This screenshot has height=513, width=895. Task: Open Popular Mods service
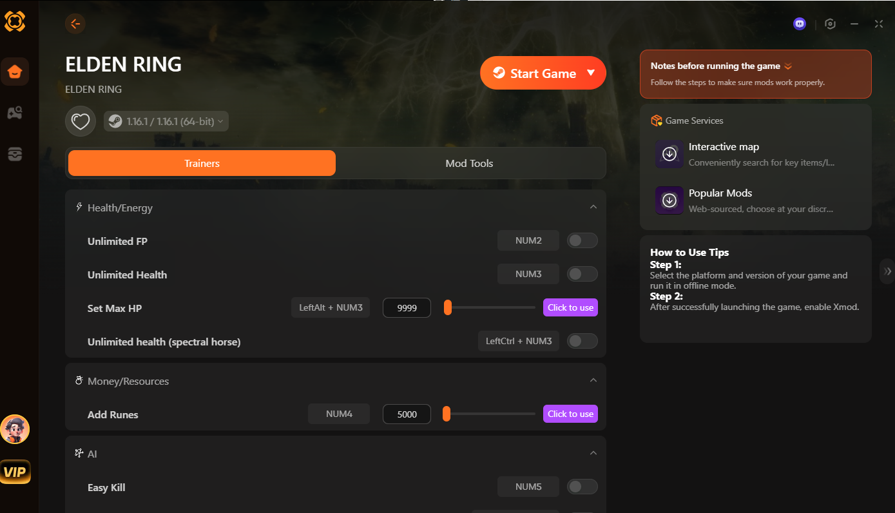[756, 200]
